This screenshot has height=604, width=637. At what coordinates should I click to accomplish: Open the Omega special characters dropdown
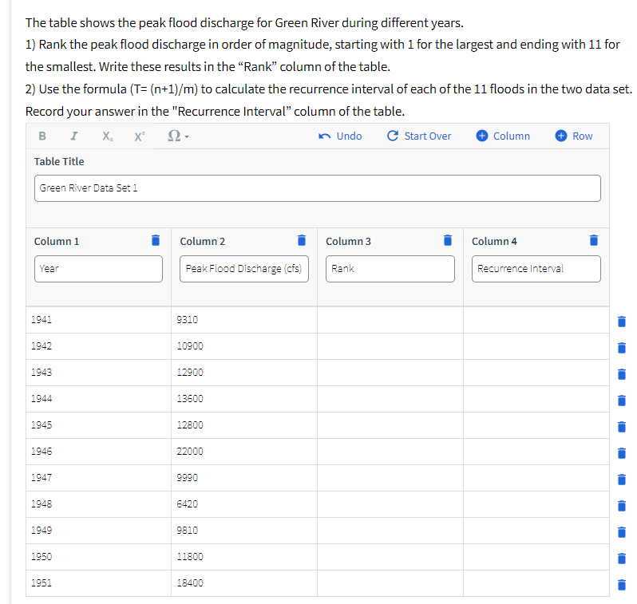pyautogui.click(x=178, y=136)
